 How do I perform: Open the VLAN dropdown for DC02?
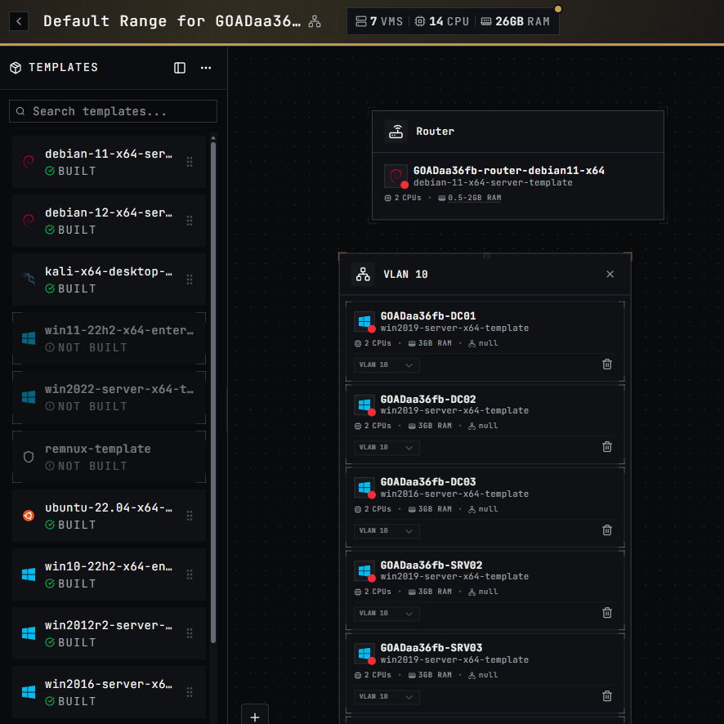coord(387,448)
